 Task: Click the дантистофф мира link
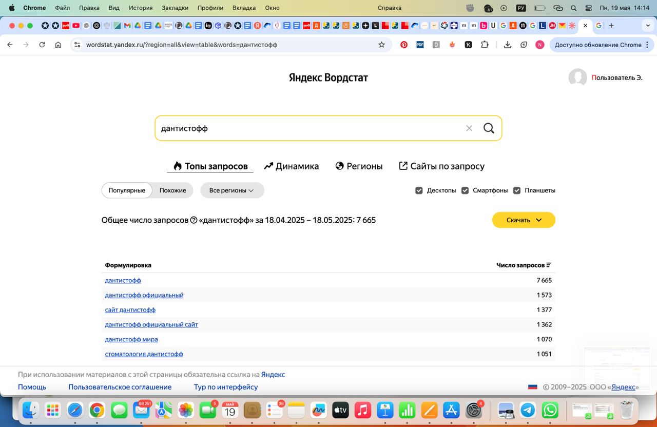click(x=131, y=339)
